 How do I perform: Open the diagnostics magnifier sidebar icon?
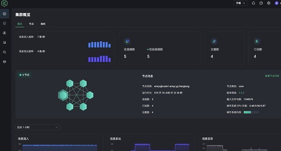(x=4, y=52)
